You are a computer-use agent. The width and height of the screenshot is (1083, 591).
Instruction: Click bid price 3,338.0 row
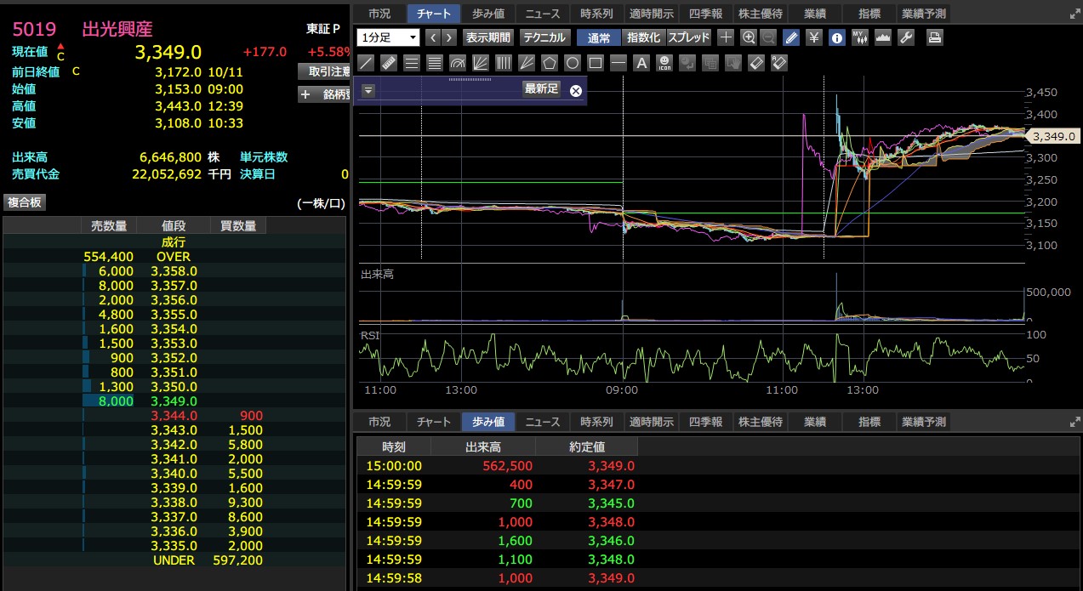174,502
